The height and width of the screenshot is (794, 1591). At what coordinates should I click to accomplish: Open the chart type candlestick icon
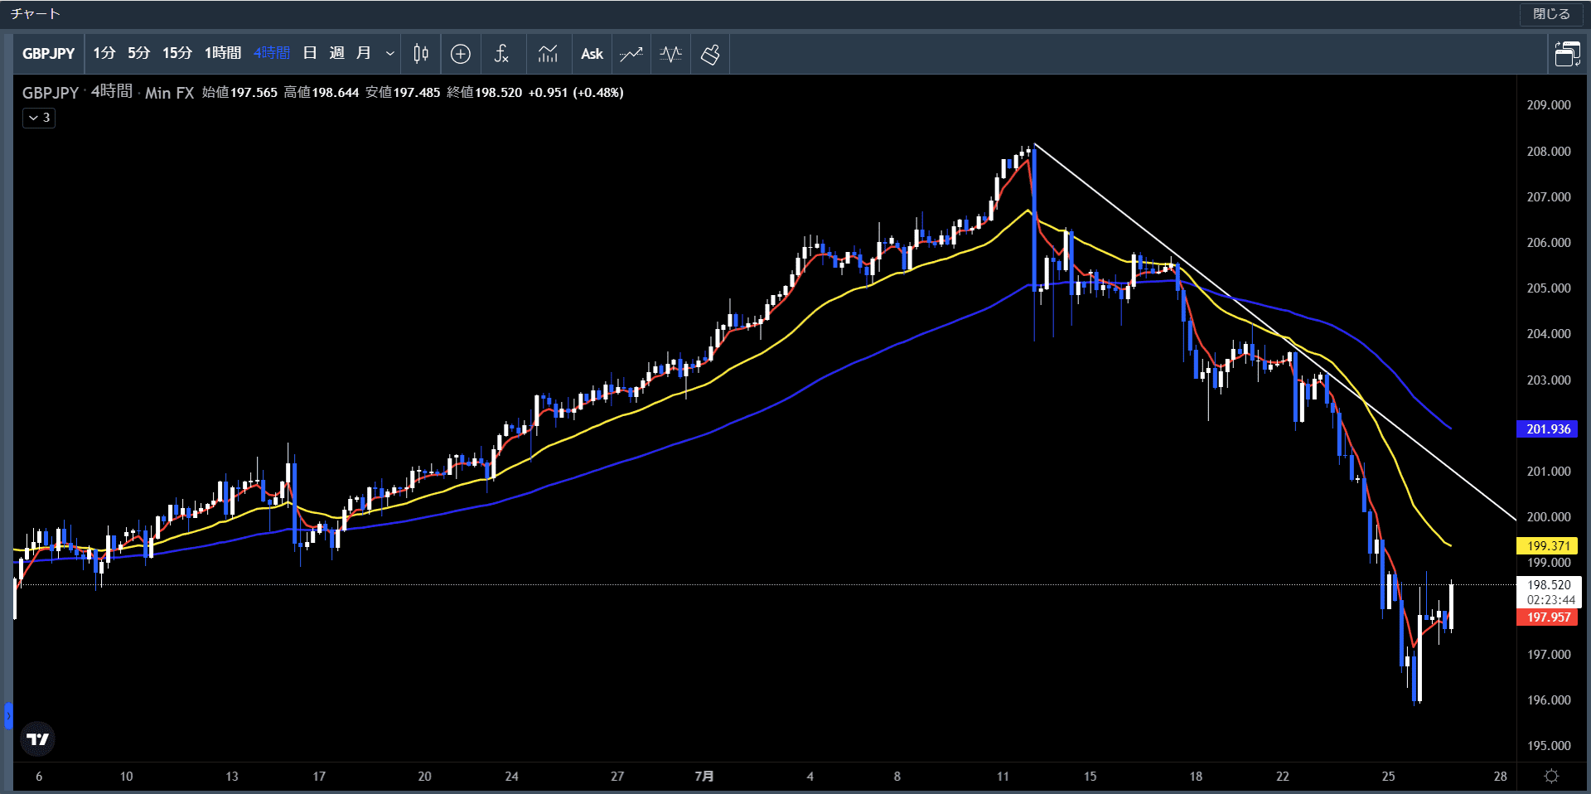click(x=421, y=54)
